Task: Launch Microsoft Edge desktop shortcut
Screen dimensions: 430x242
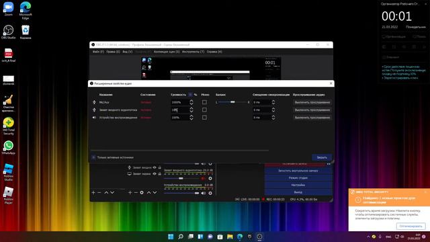Action: [26, 11]
